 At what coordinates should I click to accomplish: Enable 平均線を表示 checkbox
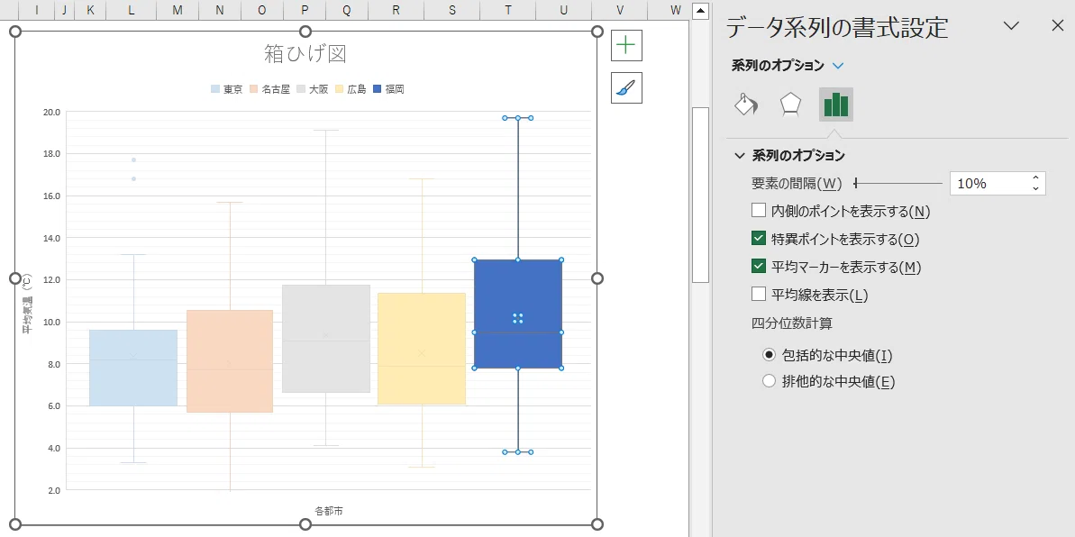point(758,295)
